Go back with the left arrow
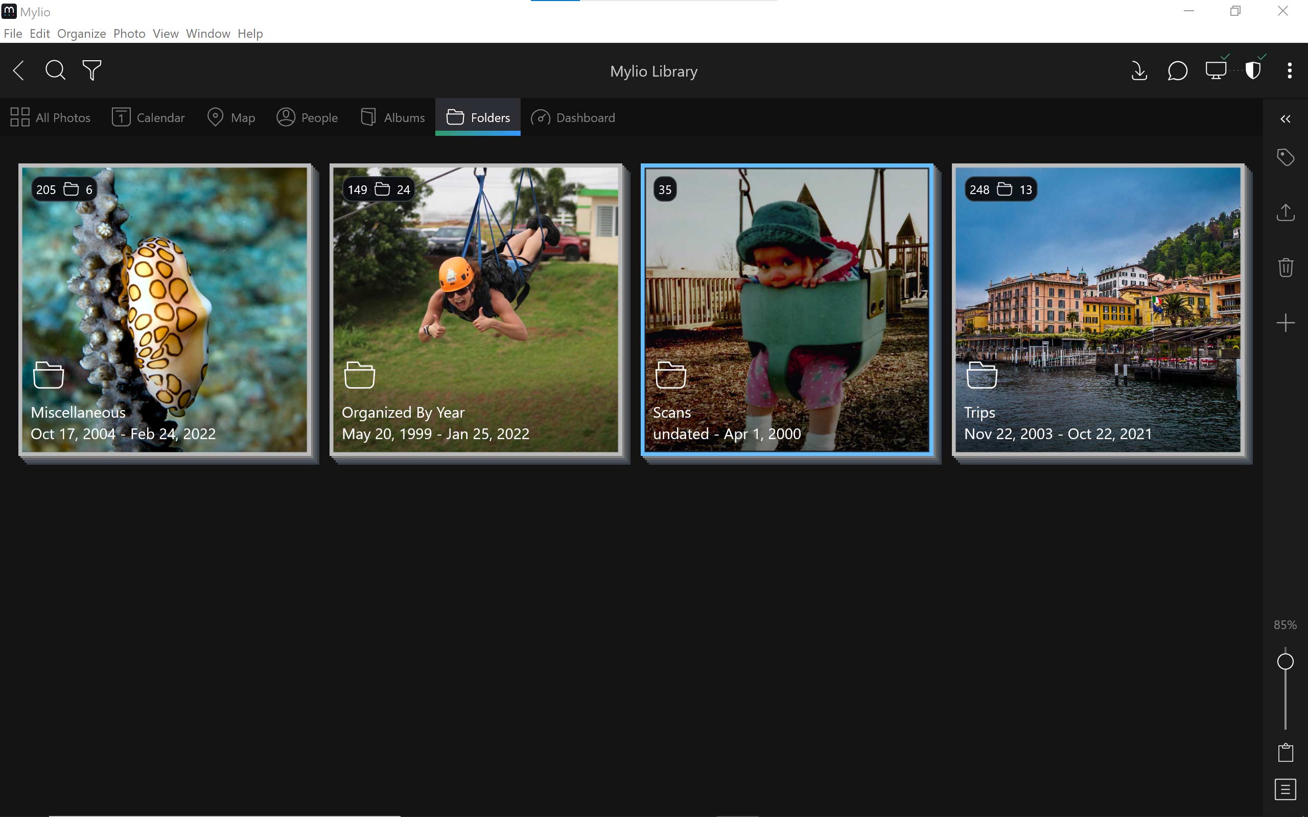Screen dimensions: 1308x817 18,70
